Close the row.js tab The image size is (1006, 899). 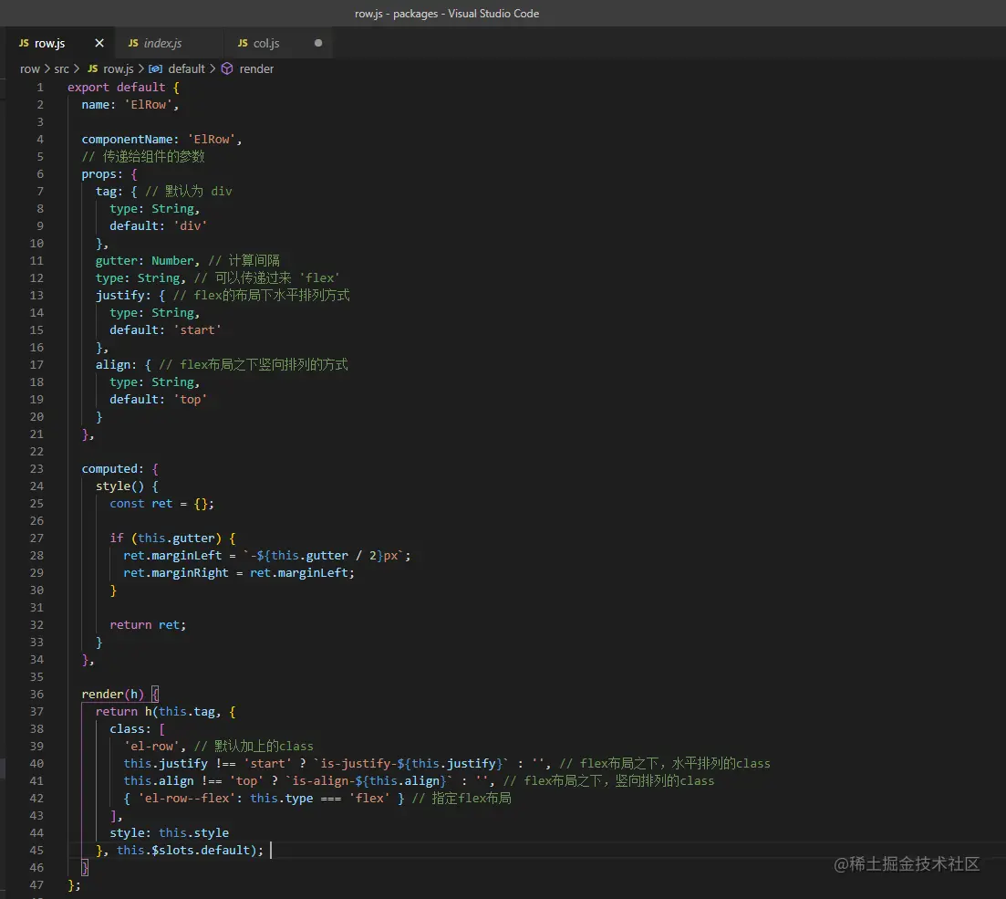point(99,43)
